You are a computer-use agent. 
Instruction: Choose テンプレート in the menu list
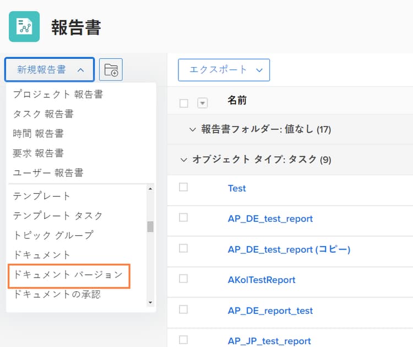[42, 196]
